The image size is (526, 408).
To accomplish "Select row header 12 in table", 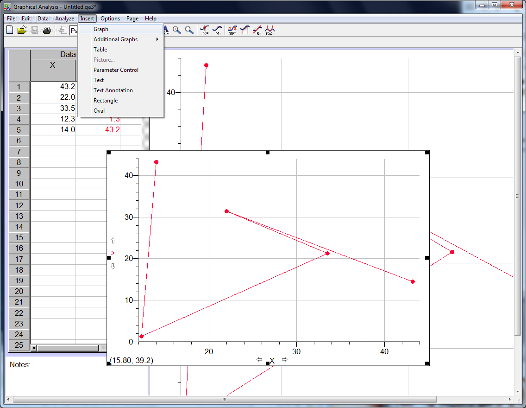I will (x=19, y=205).
